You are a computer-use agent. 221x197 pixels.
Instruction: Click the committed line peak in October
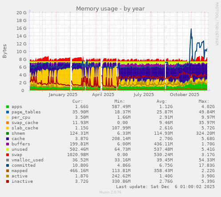pyautogui.click(x=191, y=29)
